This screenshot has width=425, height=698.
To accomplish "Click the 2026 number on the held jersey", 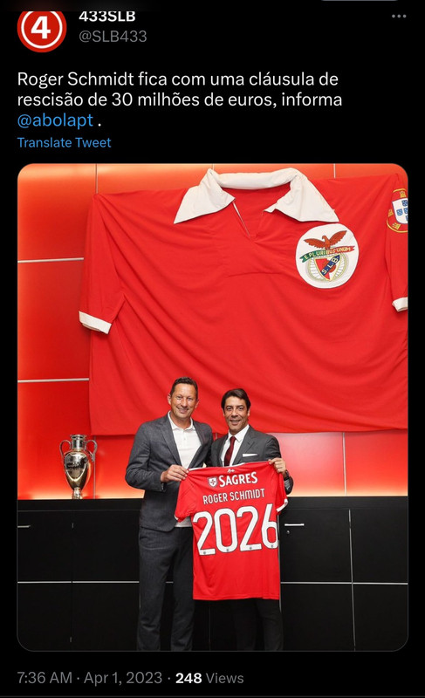I will click(236, 530).
